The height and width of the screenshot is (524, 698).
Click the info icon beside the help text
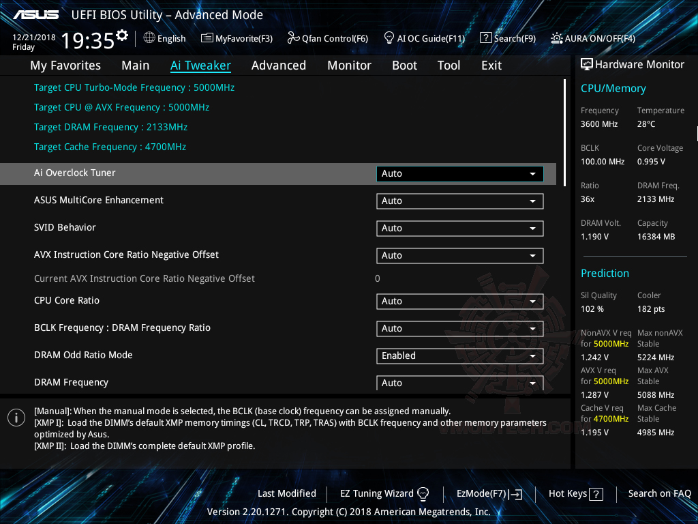point(16,417)
